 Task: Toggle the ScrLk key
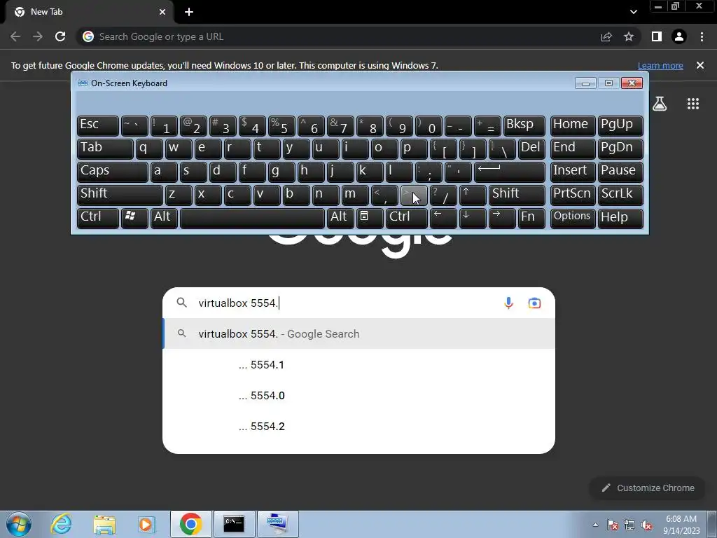[x=620, y=195]
